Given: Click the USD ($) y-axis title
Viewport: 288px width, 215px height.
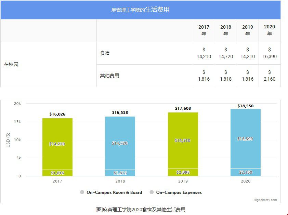Looking at the screenshot, I should [8, 140].
